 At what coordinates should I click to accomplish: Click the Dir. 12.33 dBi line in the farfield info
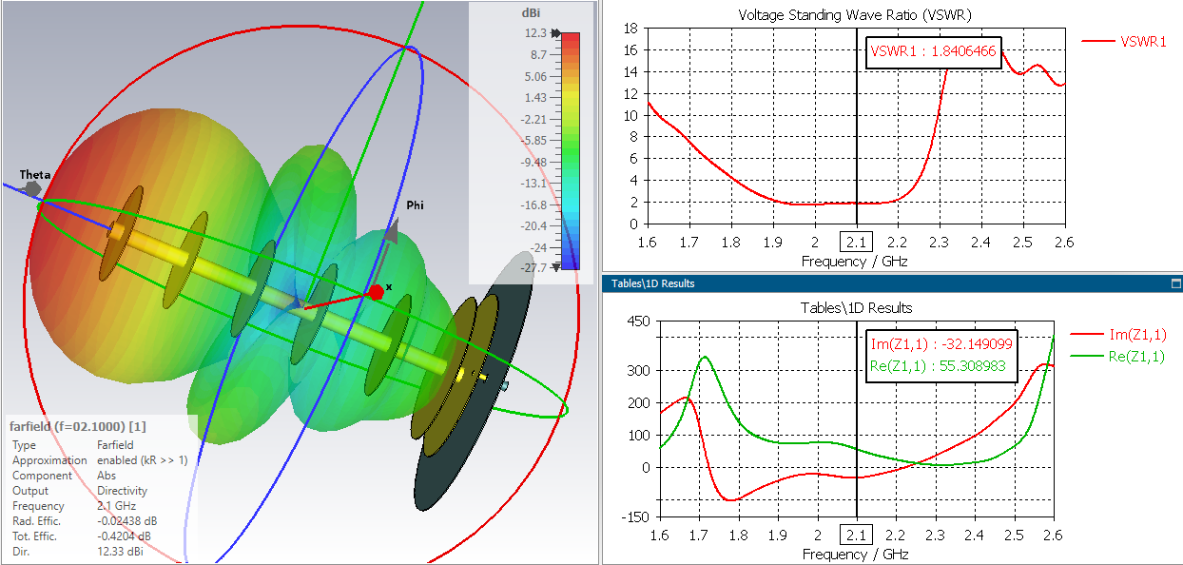pyautogui.click(x=77, y=552)
